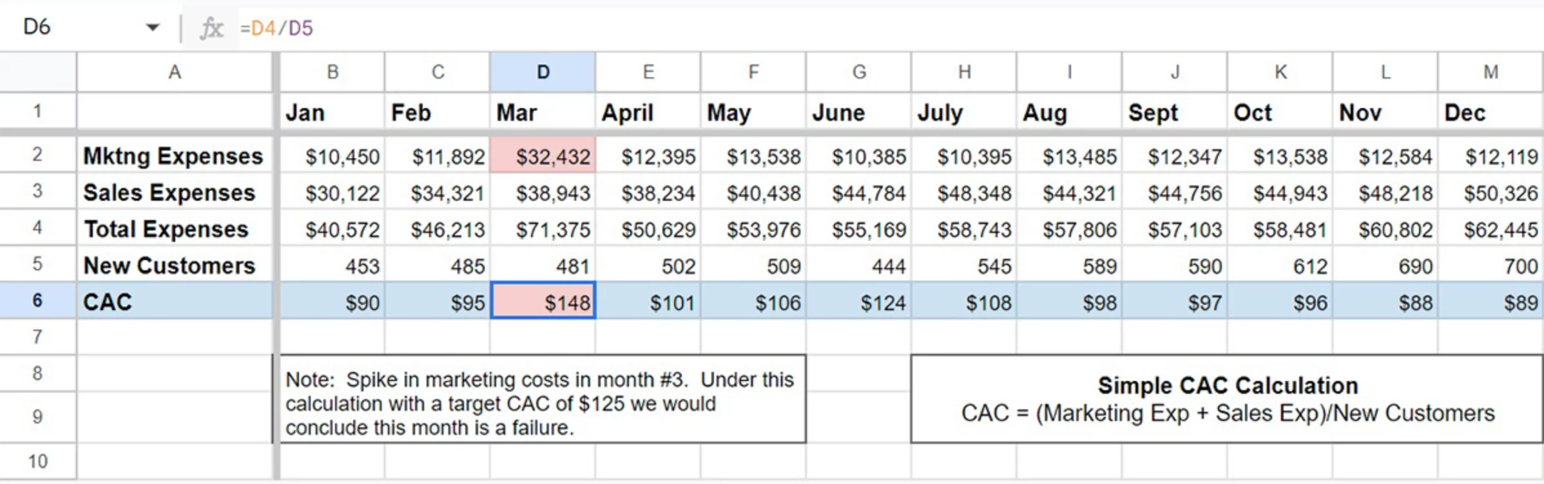1544x484 pixels.
Task: Open the Name box dropdown arrow
Action: [x=153, y=28]
